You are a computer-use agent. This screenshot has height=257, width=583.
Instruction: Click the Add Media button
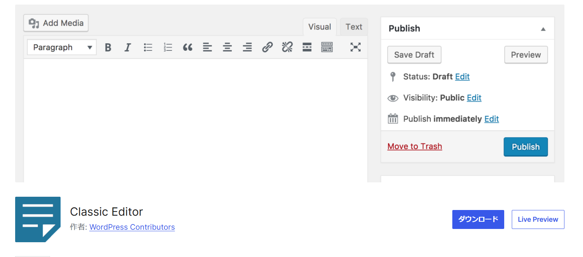pyautogui.click(x=56, y=23)
